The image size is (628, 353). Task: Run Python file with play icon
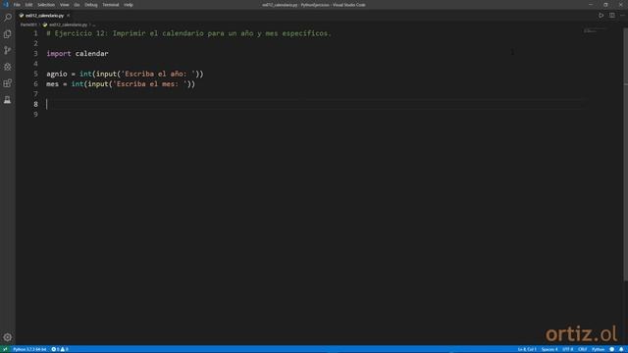click(602, 16)
